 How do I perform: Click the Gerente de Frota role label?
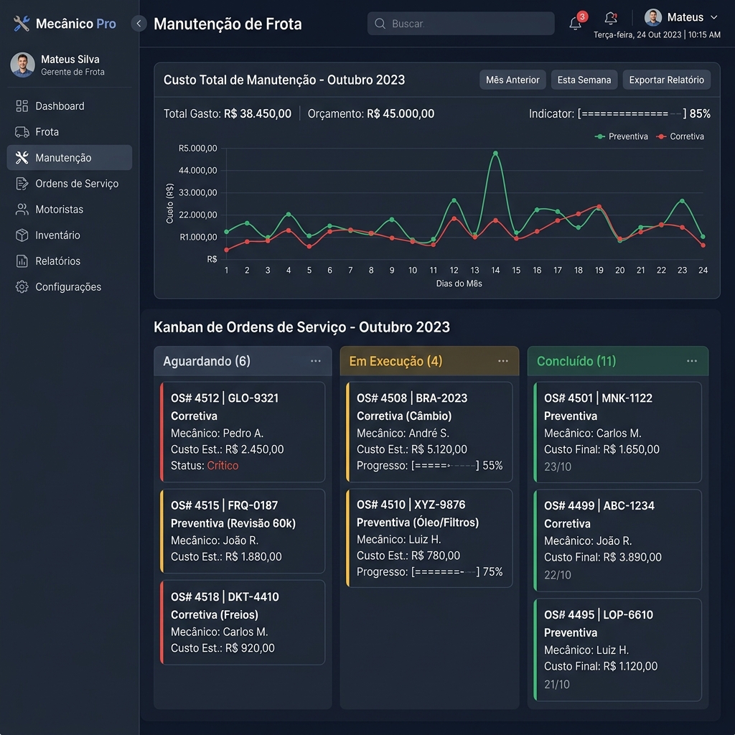(72, 72)
